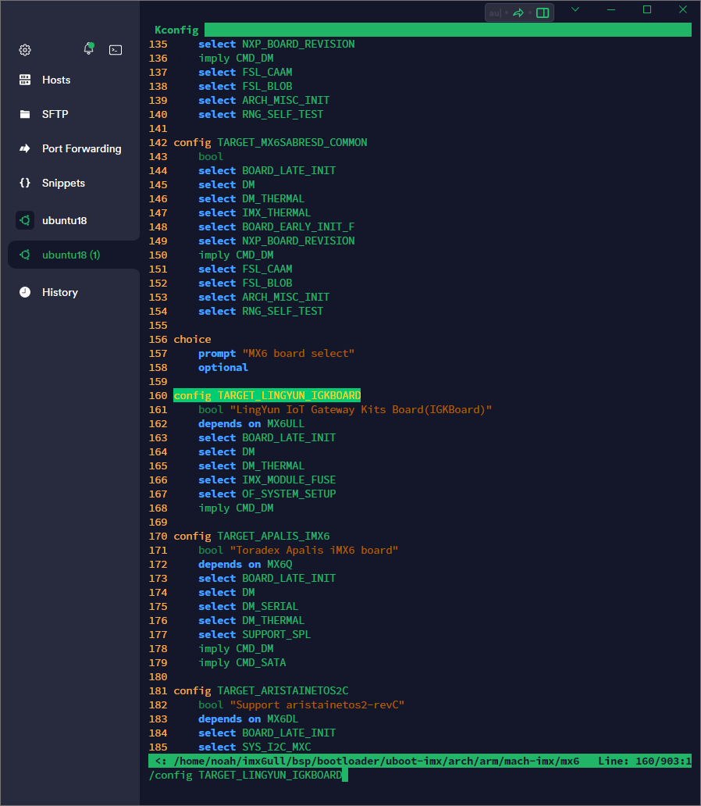
Task: Click "select IMX_THERMAL" on line 147
Action: pos(254,212)
